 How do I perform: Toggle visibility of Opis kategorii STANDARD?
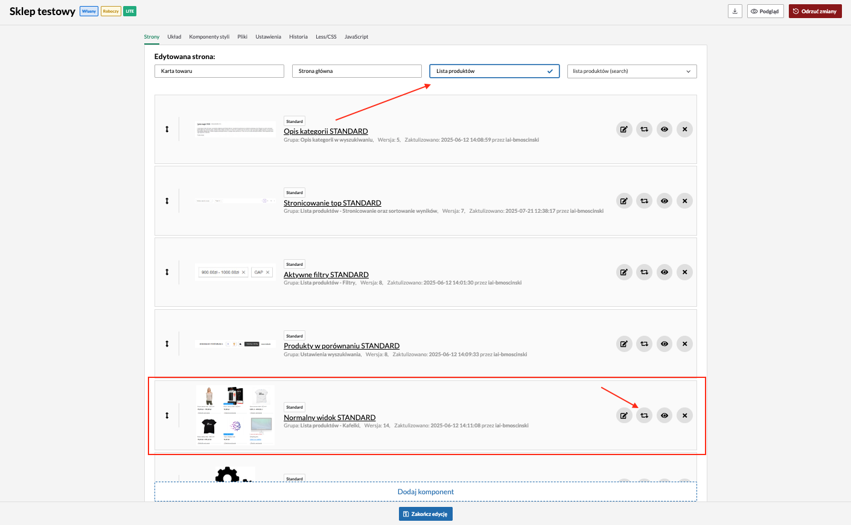pos(665,130)
